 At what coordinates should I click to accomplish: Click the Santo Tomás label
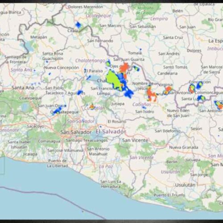(x=175, y=67)
